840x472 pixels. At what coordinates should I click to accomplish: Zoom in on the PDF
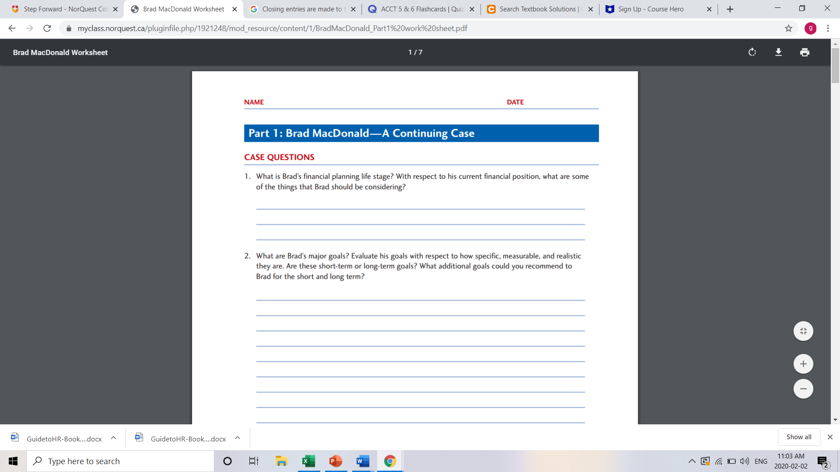click(x=803, y=363)
